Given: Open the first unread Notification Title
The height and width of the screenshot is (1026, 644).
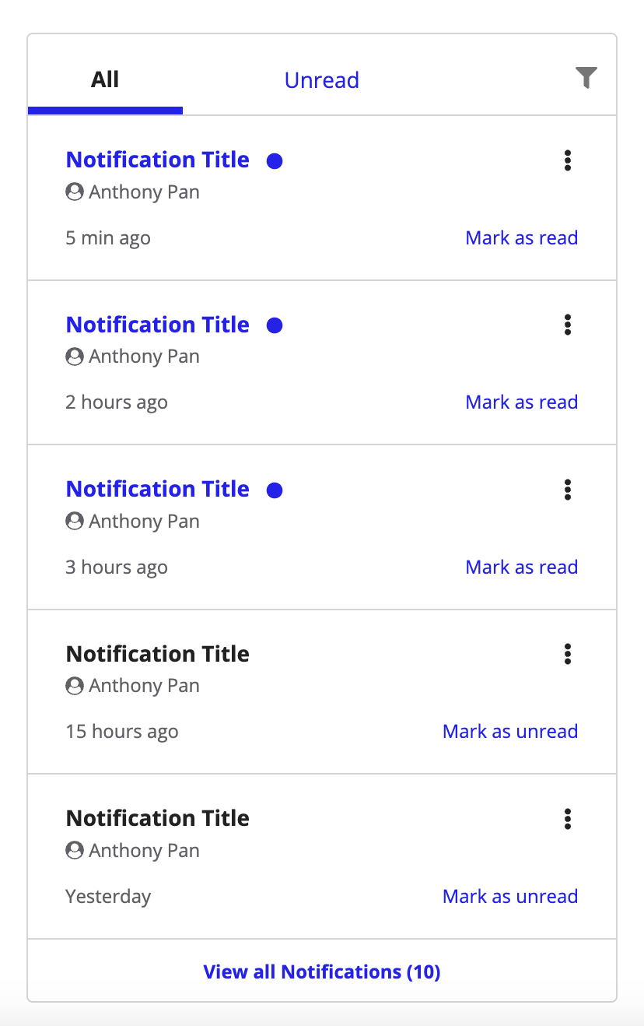Looking at the screenshot, I should [158, 160].
